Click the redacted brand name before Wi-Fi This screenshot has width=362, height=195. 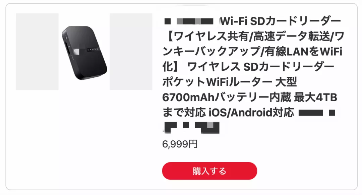tap(189, 22)
